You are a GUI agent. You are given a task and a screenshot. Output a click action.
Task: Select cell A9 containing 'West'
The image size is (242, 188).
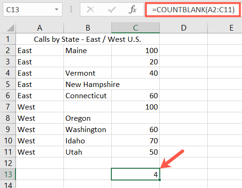(x=40, y=129)
